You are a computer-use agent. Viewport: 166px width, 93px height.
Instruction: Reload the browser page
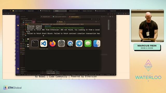click(x=8, y=14)
